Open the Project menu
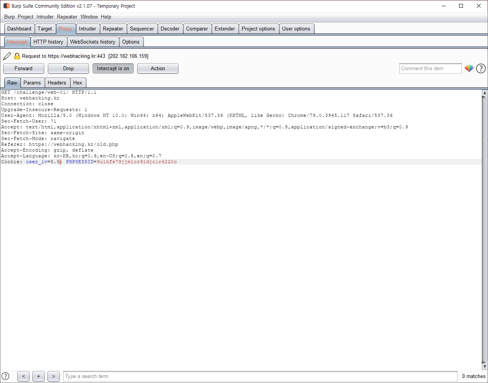Screen dimensions: 488x383 [25, 17]
